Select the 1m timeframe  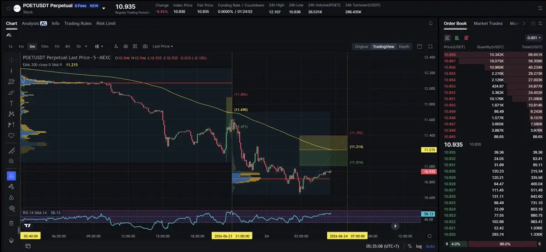click(x=21, y=46)
